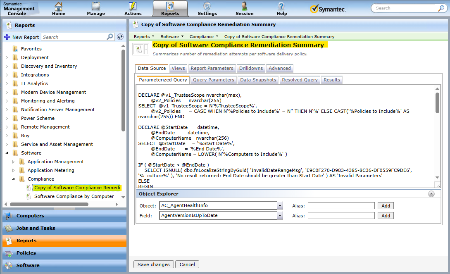Image resolution: width=450 pixels, height=274 pixels.
Task: Collapse the Object Explorer panel
Action: [x=431, y=194]
